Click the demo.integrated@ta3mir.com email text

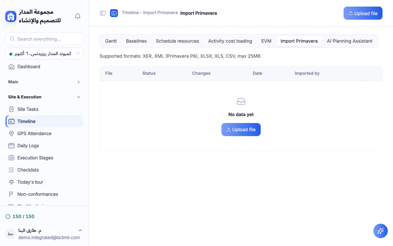[x=49, y=237]
